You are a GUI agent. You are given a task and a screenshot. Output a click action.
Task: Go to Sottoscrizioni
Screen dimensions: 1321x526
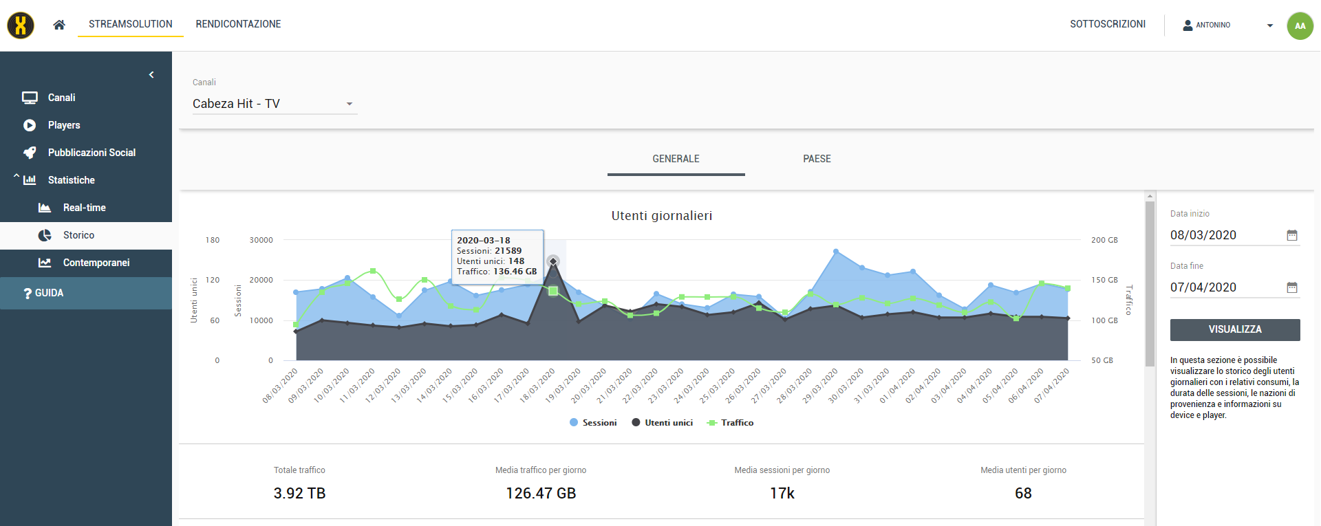coord(1107,24)
